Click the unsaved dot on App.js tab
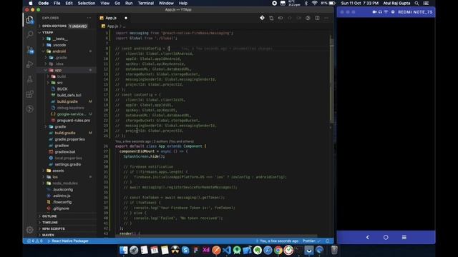 tap(126, 18)
